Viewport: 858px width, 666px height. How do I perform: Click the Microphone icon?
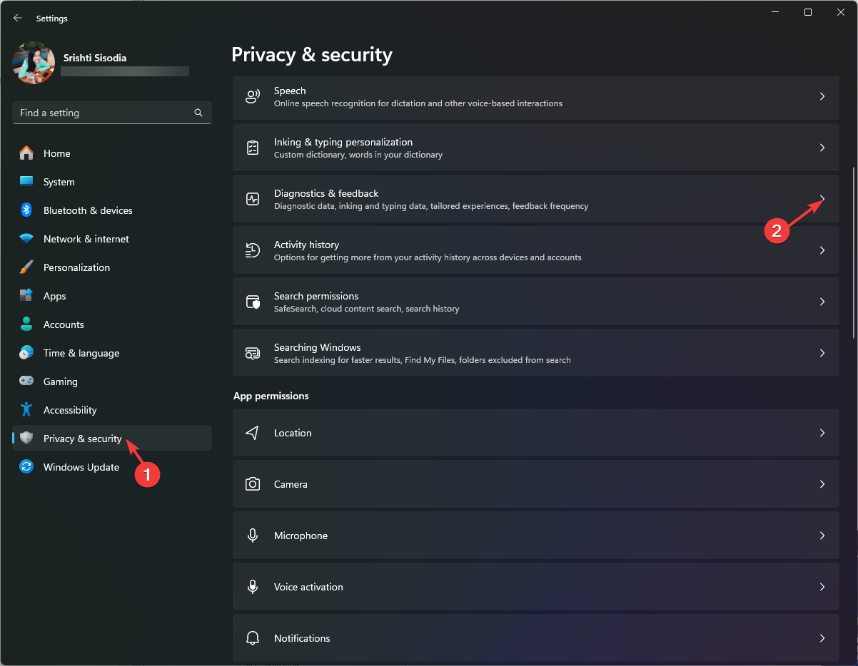[252, 536]
